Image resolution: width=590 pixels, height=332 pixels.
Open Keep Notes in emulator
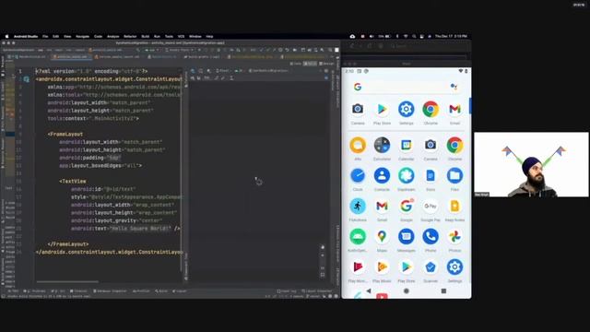[x=454, y=206]
